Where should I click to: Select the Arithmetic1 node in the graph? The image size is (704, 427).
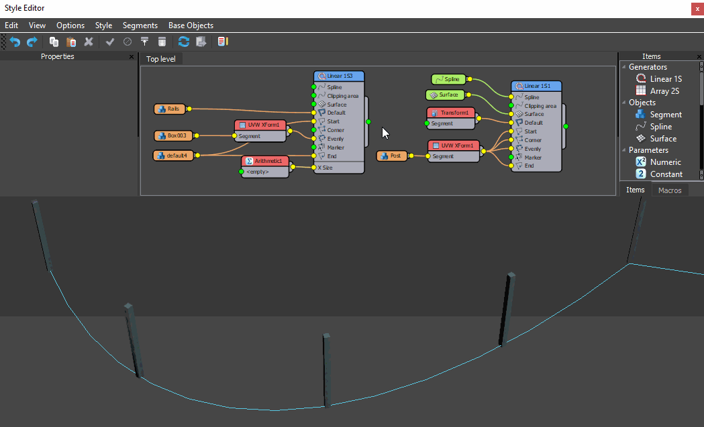pos(266,161)
